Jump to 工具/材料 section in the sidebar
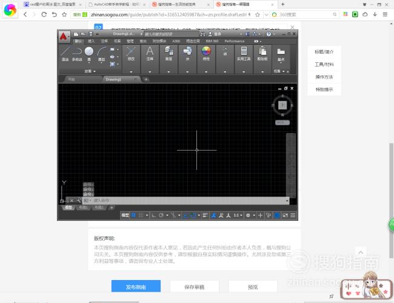This screenshot has height=303, width=394. [x=324, y=64]
